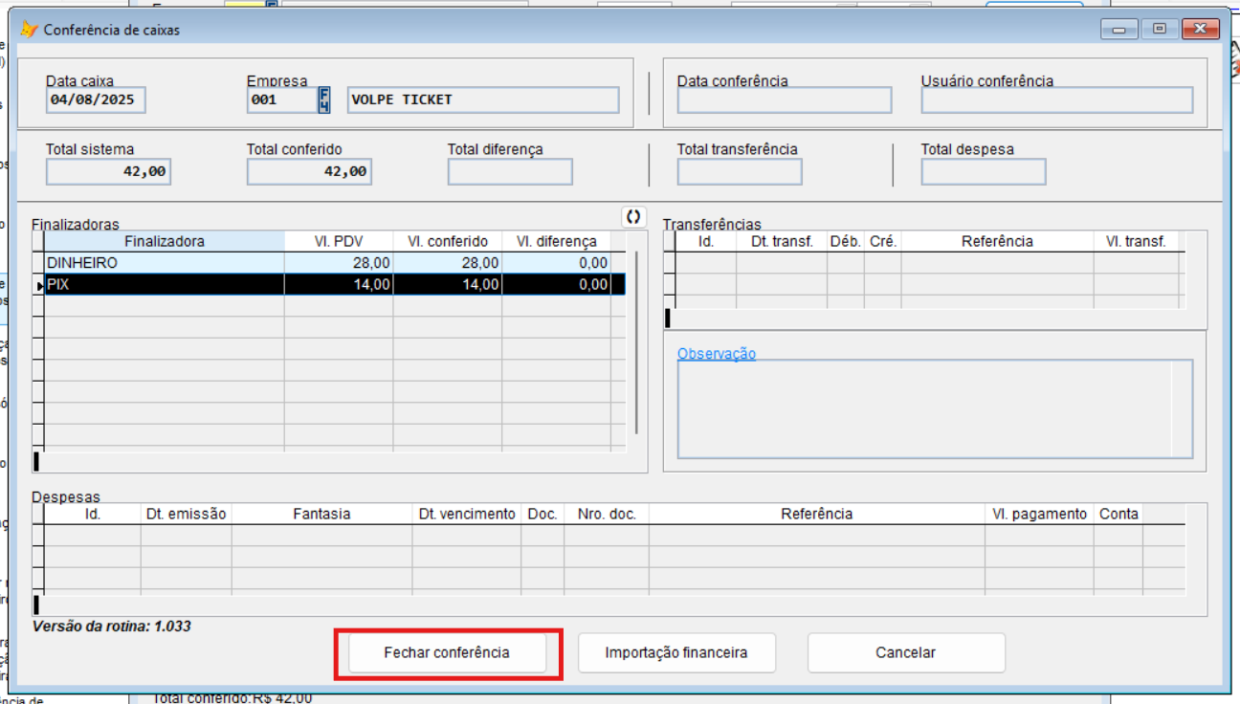Screen dimensions: 1240x704
Task: Click the Vl. diferença column header
Action: (x=556, y=242)
